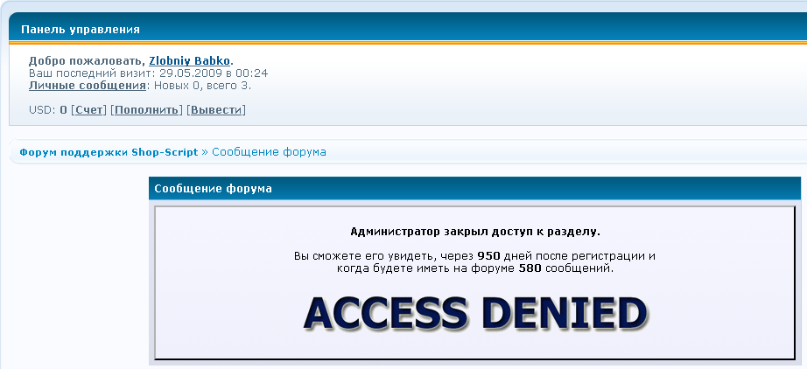
Task: Open the Zlobniy Babko profile link
Action: pos(189,61)
